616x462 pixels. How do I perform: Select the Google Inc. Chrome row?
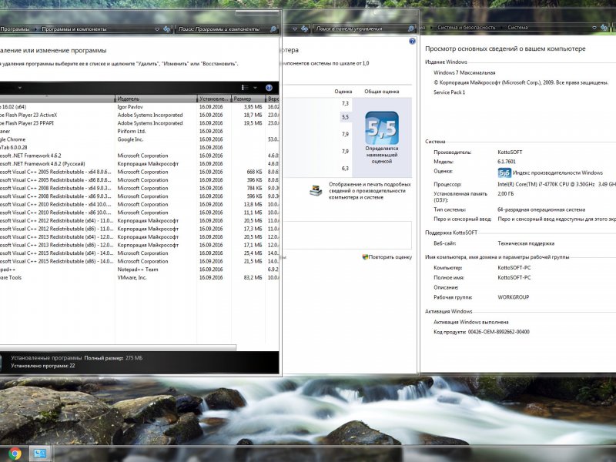tap(139, 139)
